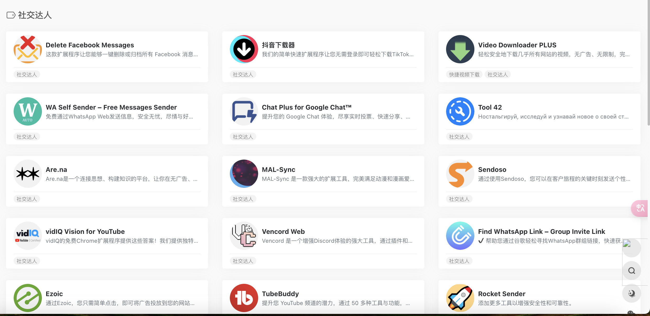Screen dimensions: 650x316
Task: Click the 社交达人 section heading text
Action: pos(35,15)
